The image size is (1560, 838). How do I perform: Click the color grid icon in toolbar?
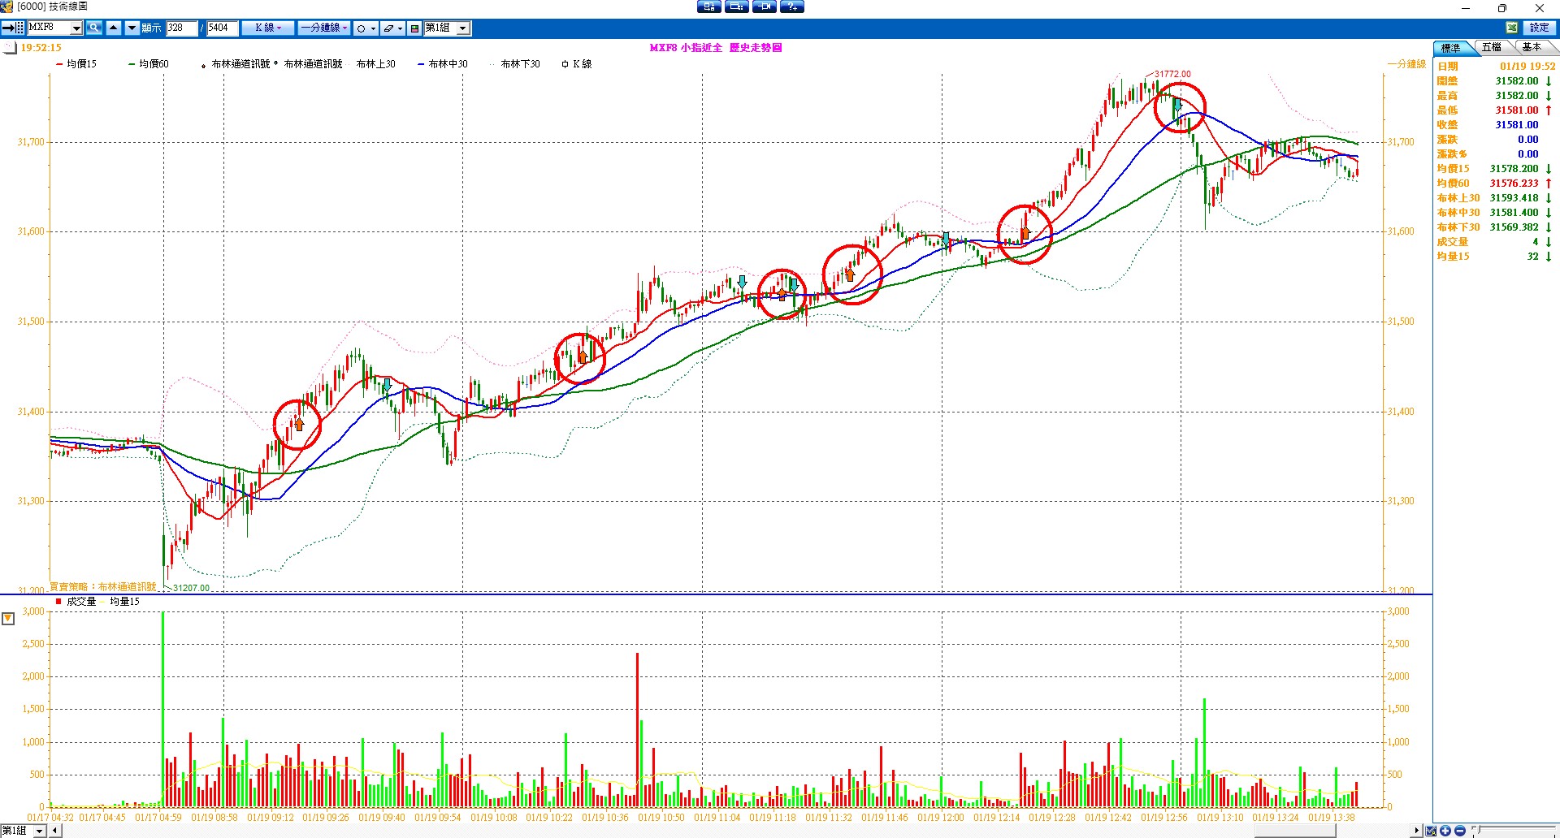[414, 28]
